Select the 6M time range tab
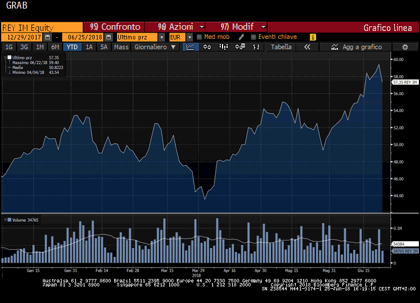 pyautogui.click(x=55, y=47)
